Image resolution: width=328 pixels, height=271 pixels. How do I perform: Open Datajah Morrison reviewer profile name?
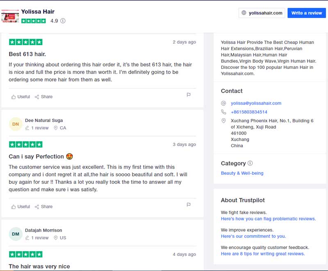[43, 230]
